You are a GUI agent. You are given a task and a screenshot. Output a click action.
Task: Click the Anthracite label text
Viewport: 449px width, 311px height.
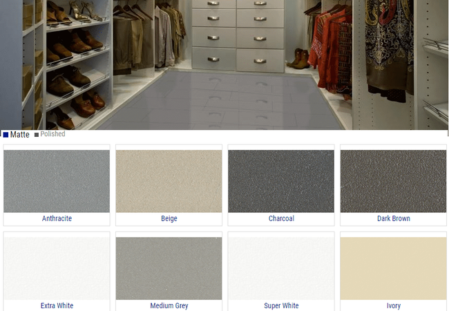tap(57, 218)
